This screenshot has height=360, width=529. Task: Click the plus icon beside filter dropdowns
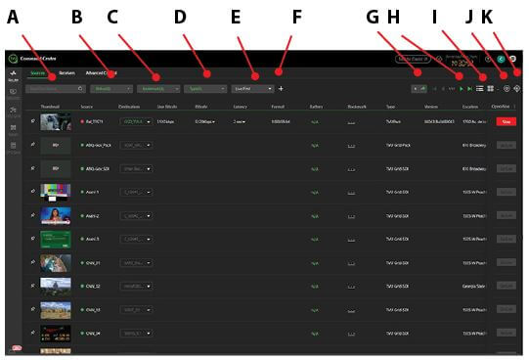click(x=281, y=89)
